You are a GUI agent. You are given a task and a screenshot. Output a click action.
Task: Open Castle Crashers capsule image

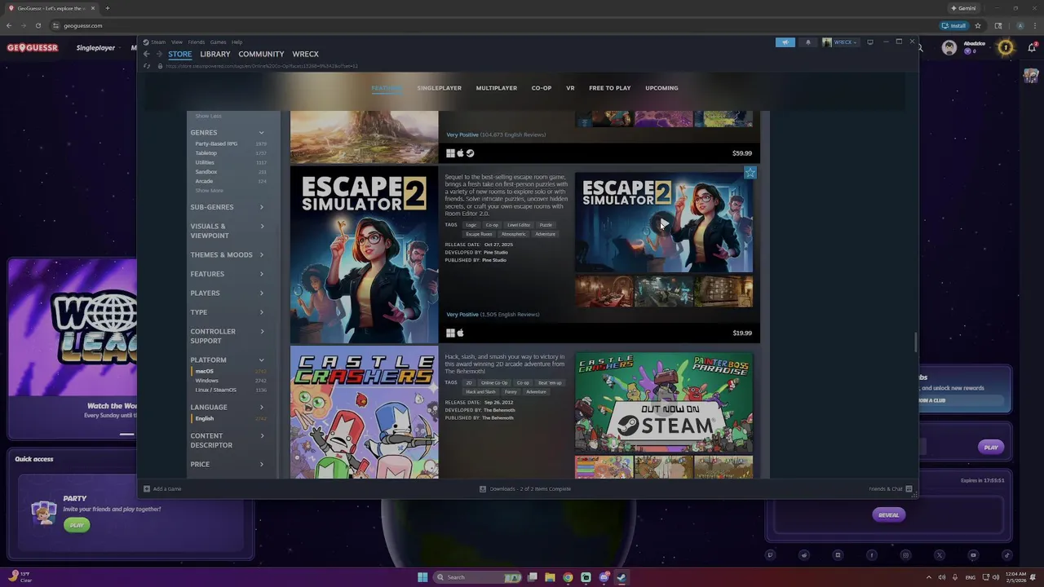coord(364,413)
